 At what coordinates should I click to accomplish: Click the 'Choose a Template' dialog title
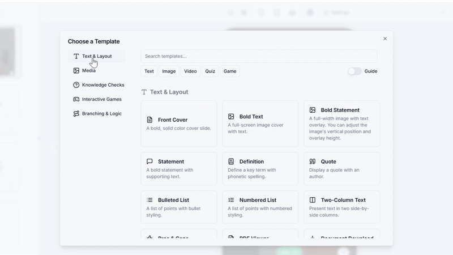(x=93, y=41)
